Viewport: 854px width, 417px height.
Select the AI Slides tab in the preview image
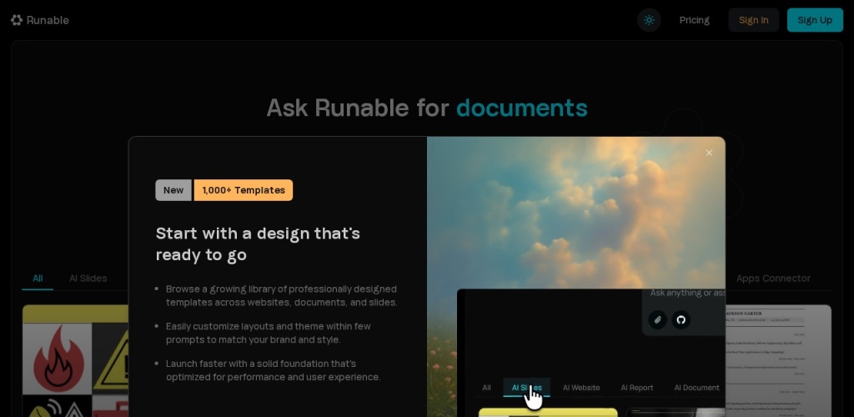tap(527, 388)
